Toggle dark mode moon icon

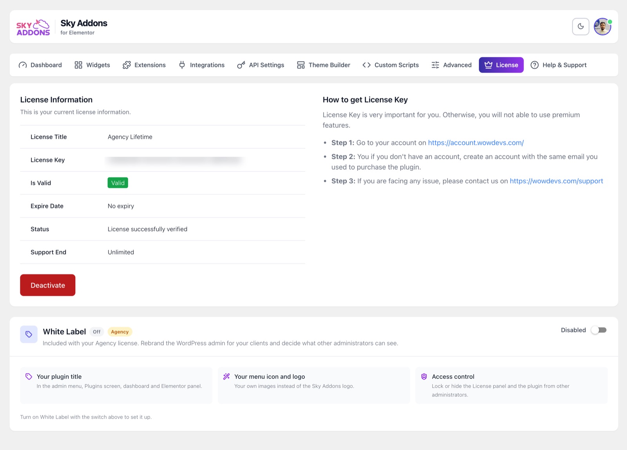[581, 27]
